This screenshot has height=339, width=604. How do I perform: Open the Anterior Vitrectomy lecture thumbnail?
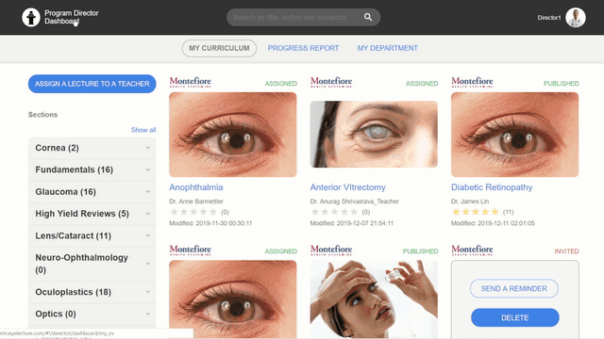(374, 134)
